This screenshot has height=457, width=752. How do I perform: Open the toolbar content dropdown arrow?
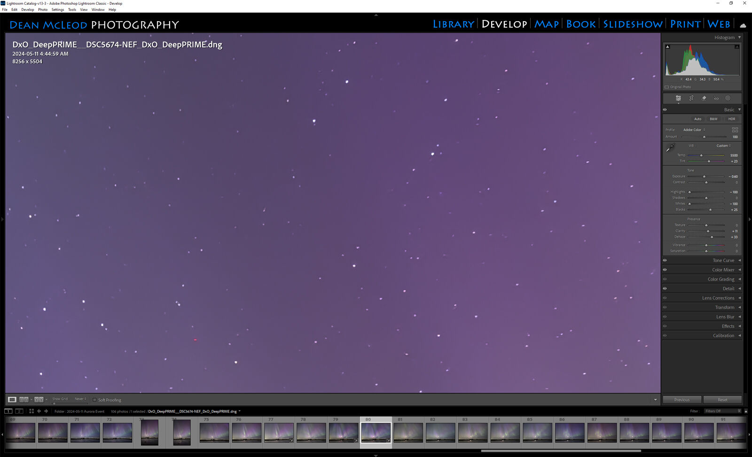tap(655, 400)
